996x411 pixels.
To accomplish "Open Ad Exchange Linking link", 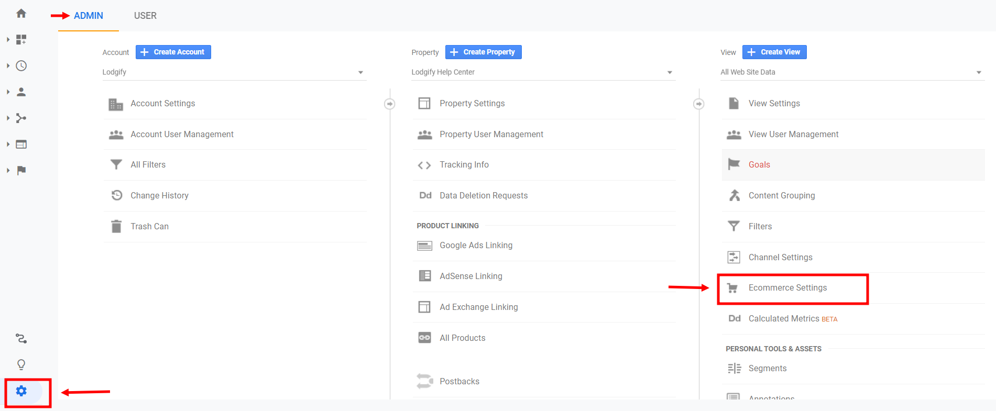I will coord(478,307).
